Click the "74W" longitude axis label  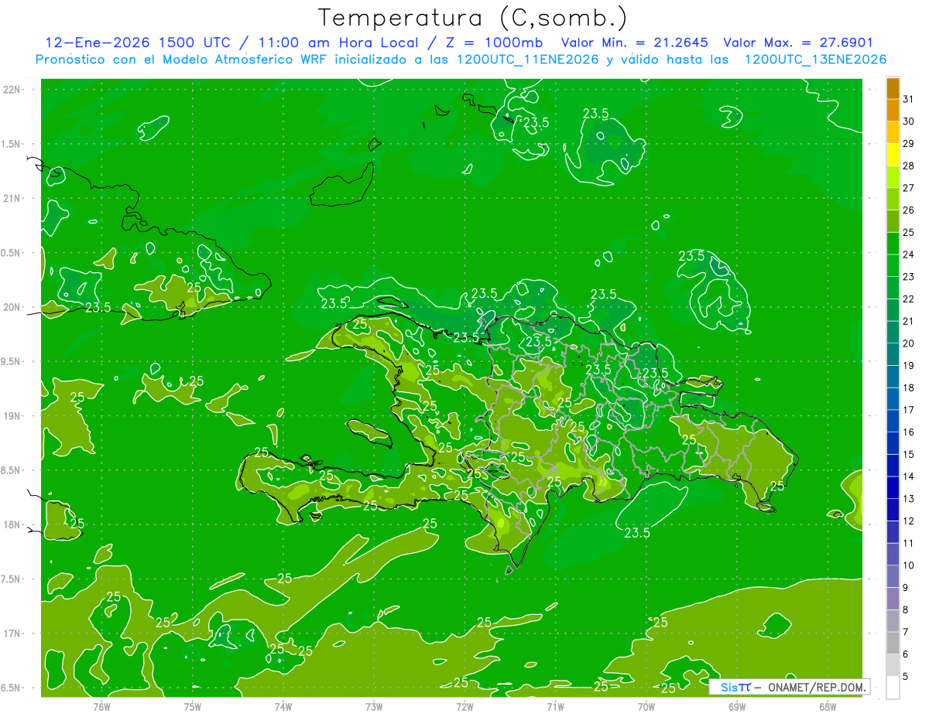click(283, 706)
